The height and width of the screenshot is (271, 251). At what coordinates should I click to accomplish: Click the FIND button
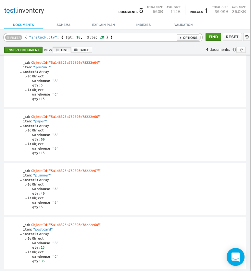[x=213, y=37]
